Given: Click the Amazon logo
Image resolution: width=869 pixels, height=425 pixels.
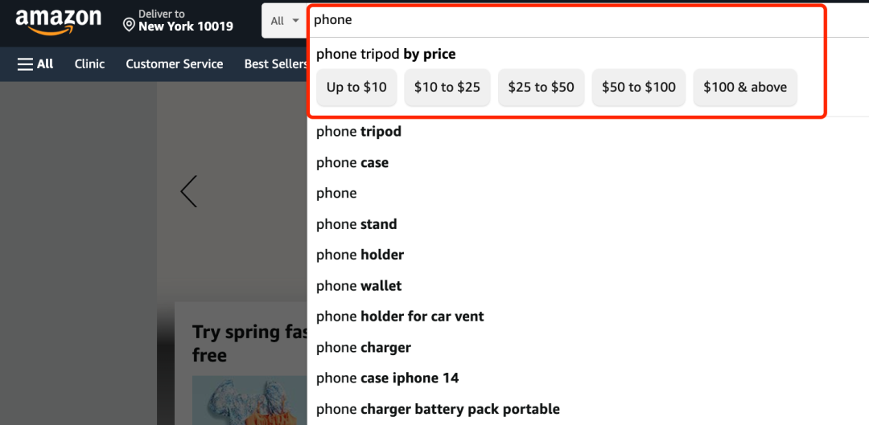Looking at the screenshot, I should coord(58,22).
